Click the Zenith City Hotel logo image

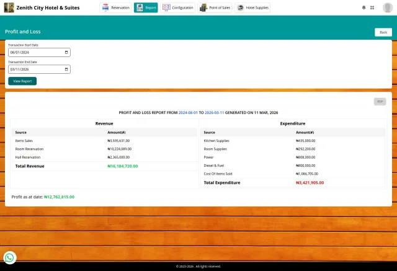click(9, 7)
